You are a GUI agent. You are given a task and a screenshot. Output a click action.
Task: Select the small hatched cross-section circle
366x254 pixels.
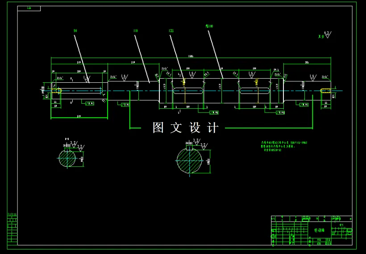pos(67,158)
